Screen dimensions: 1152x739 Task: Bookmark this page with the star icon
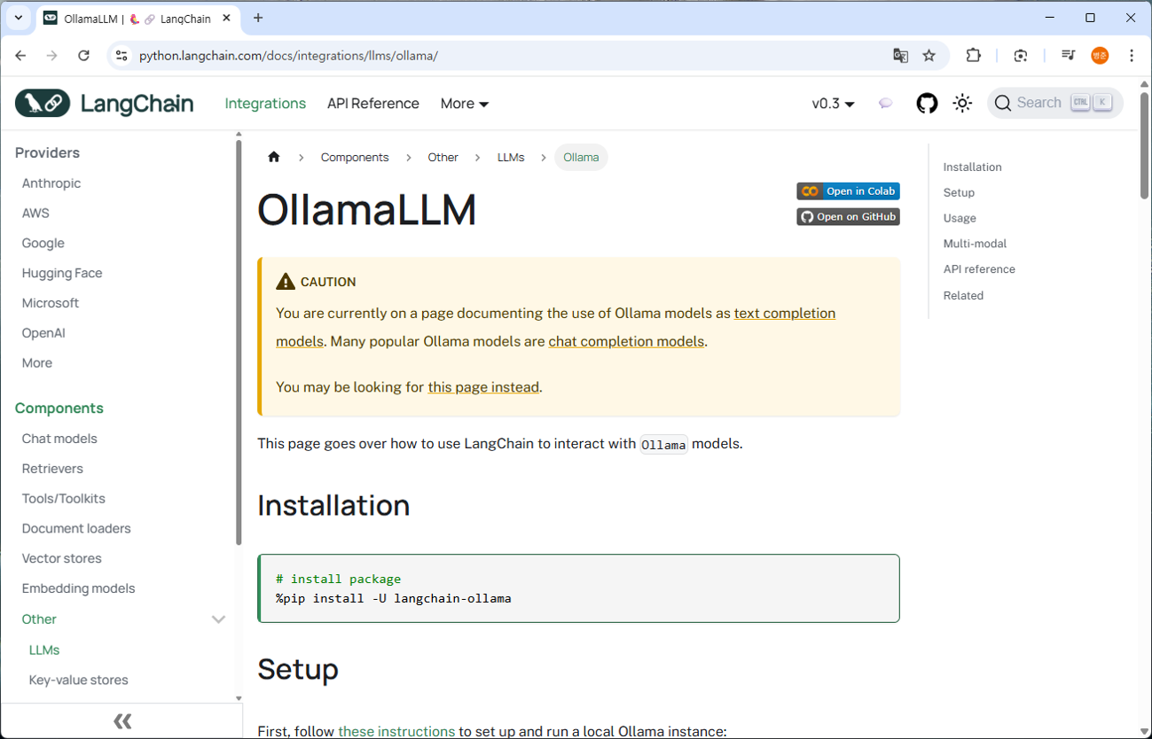(929, 55)
